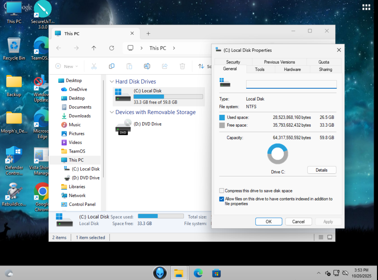The height and width of the screenshot is (280, 378).
Task: Switch to large thumbnails view icon
Action: pos(330,237)
